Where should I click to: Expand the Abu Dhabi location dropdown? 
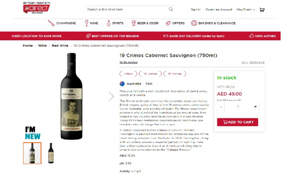pos(246,10)
